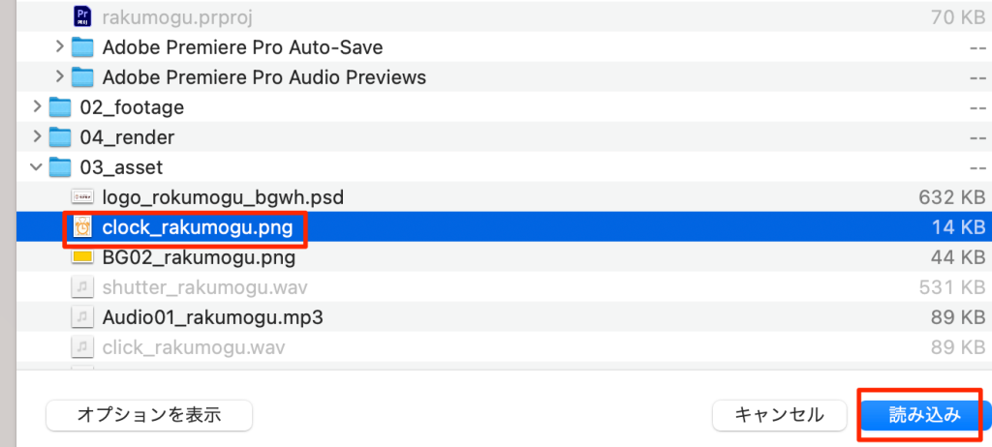Click the オプションを表示 show options button

click(x=149, y=415)
